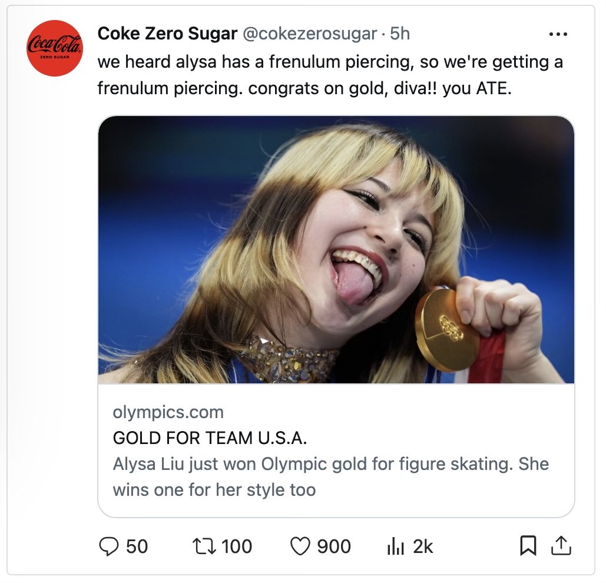
Task: Open the three-dot more options menu
Action: tap(558, 34)
